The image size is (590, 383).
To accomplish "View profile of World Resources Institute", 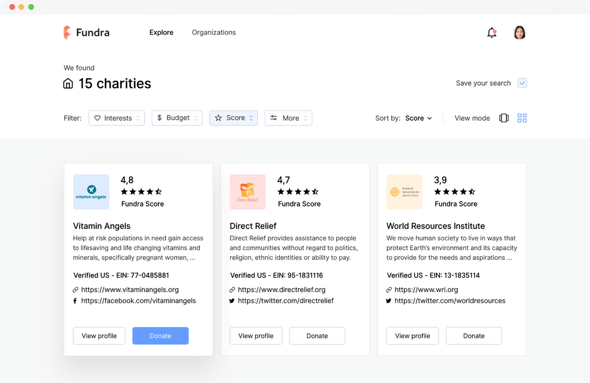I will click(x=412, y=335).
